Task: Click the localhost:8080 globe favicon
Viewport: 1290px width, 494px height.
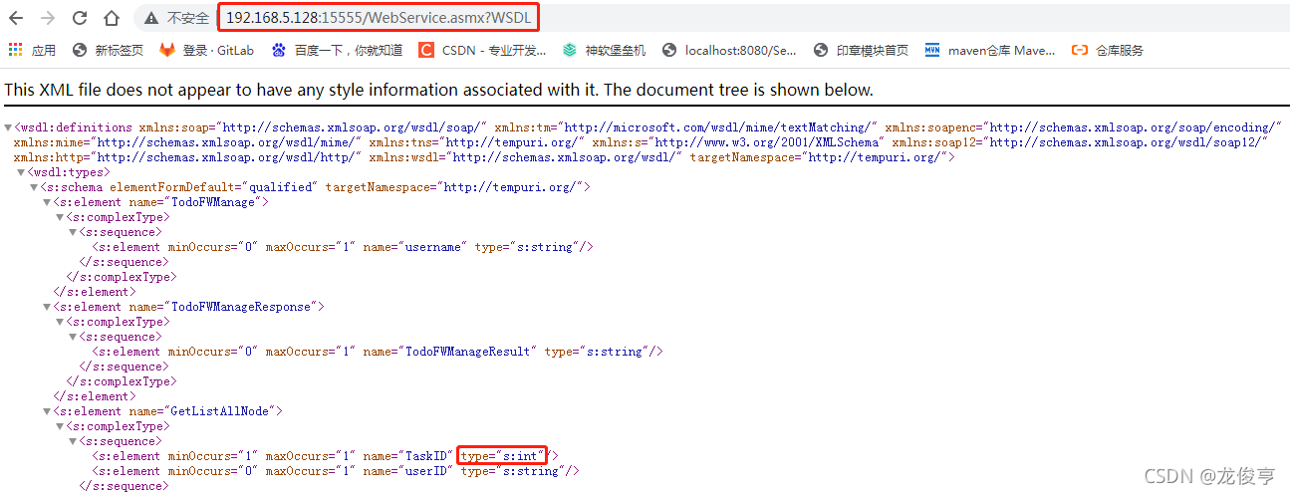Action: (x=669, y=50)
